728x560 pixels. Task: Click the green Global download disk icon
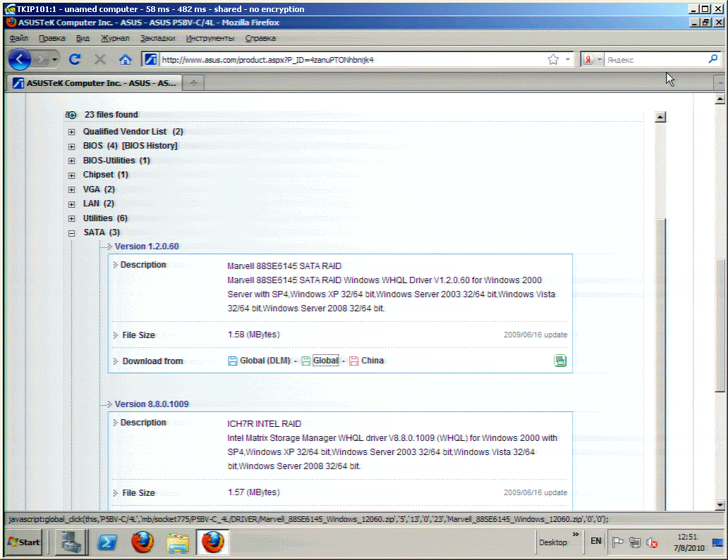coord(306,361)
